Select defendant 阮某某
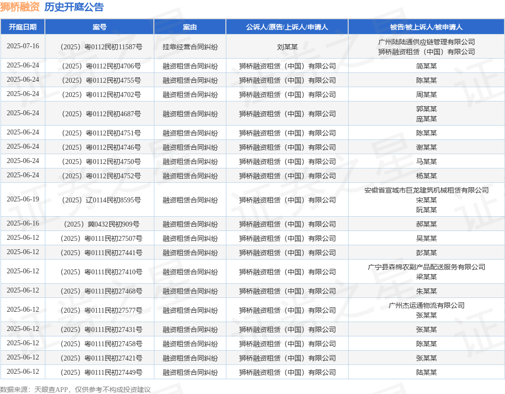 427,210
